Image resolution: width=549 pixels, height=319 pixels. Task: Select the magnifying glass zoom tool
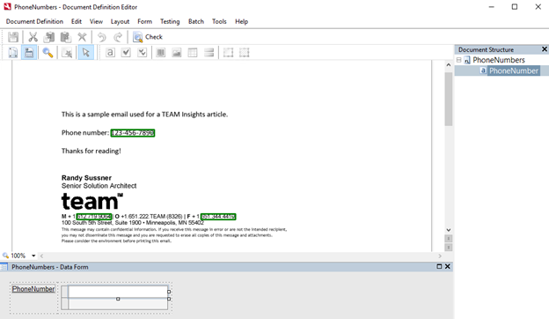coord(48,53)
